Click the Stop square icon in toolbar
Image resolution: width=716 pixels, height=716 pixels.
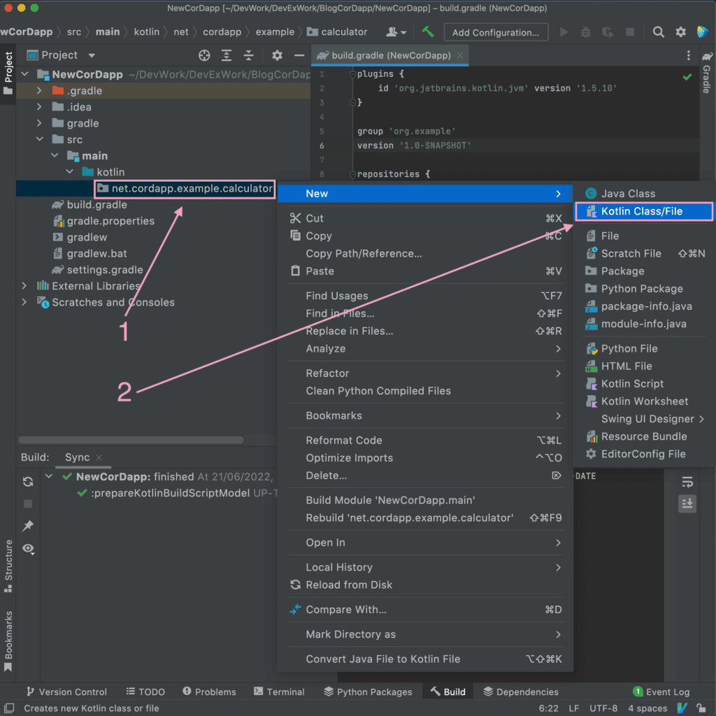[630, 32]
